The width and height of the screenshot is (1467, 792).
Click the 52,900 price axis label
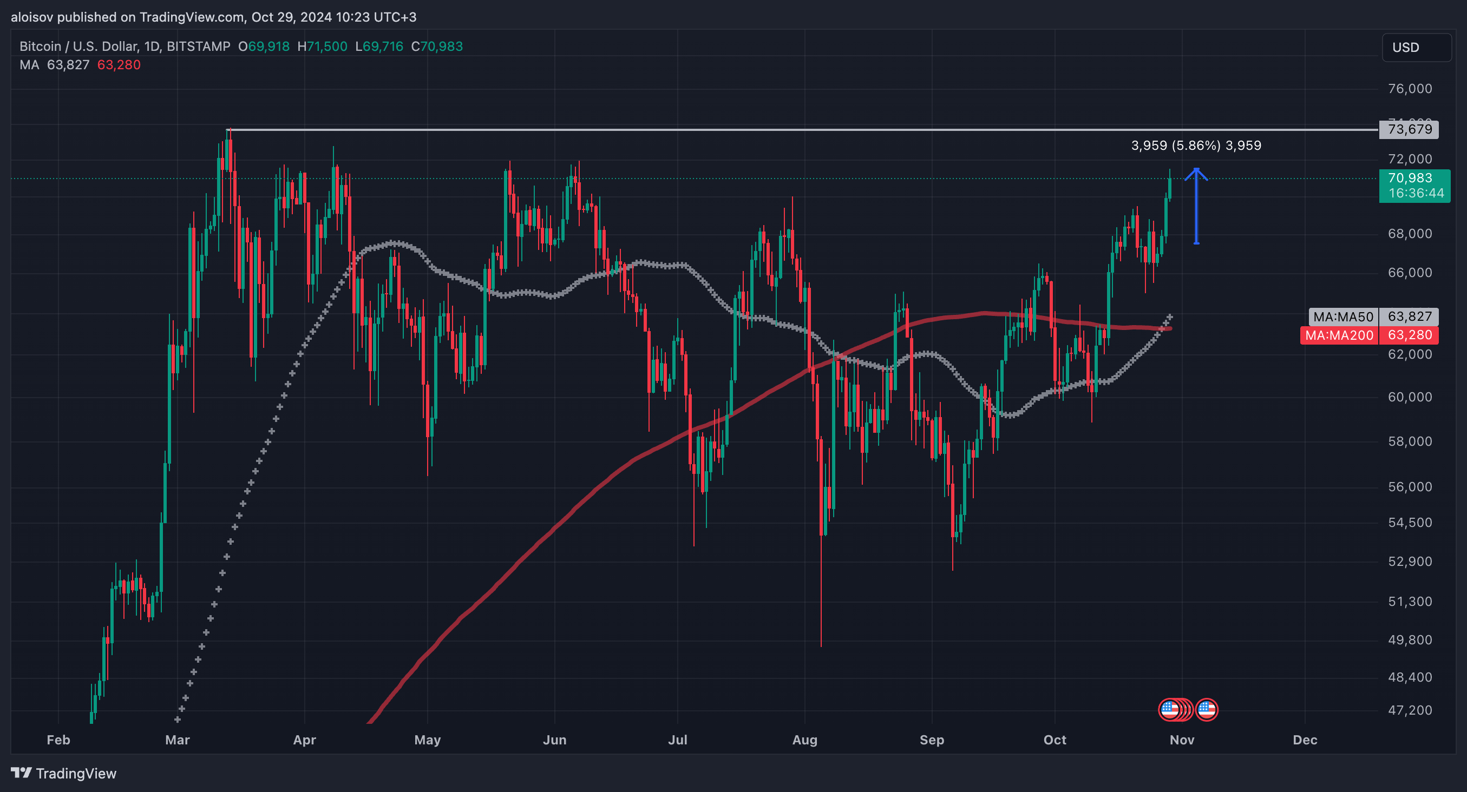coord(1410,562)
